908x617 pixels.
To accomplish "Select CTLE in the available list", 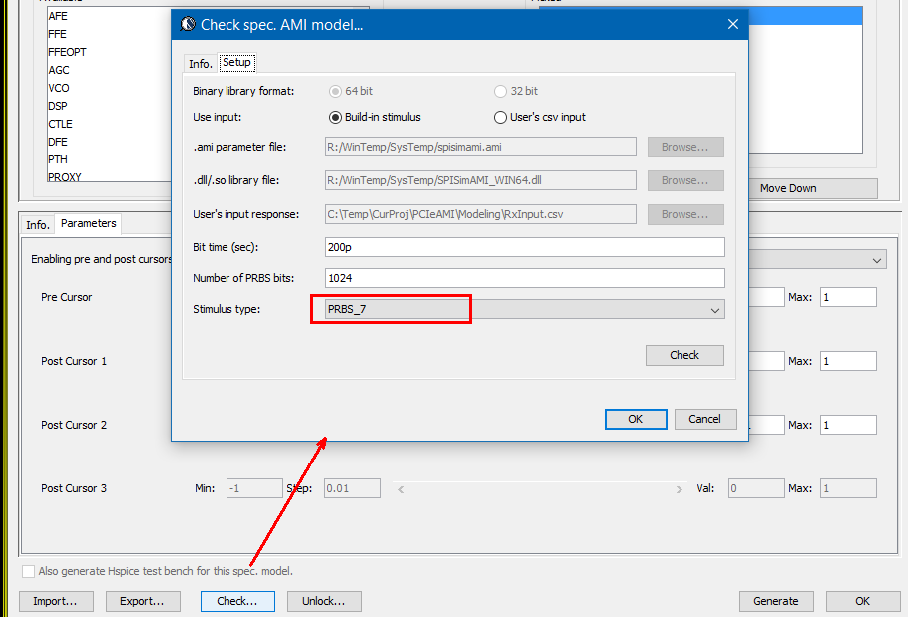I will click(x=61, y=124).
